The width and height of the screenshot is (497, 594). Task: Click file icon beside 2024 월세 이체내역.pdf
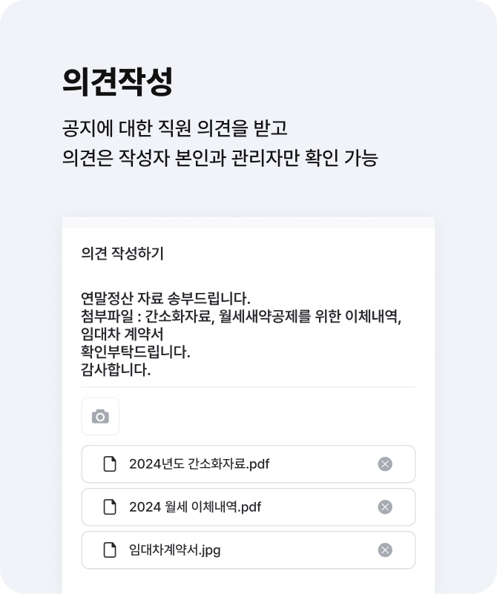110,507
